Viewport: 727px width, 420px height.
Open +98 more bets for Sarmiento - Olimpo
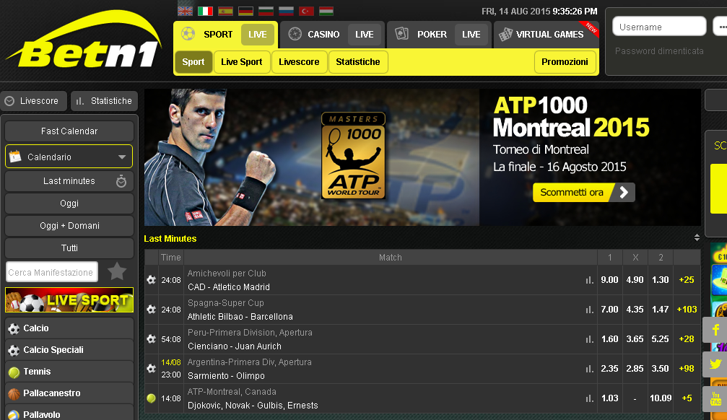pyautogui.click(x=687, y=369)
